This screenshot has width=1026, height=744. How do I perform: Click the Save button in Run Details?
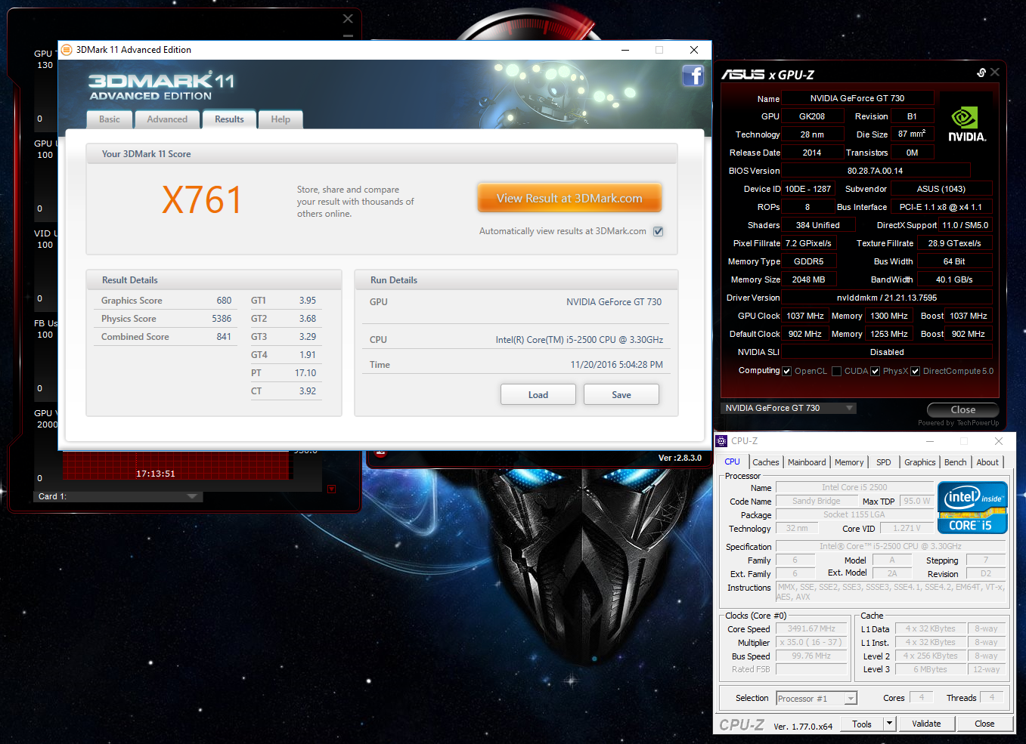[x=621, y=394]
